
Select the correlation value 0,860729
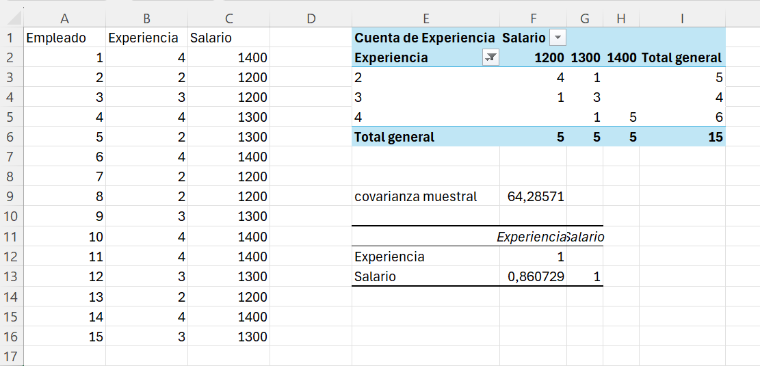[533, 277]
